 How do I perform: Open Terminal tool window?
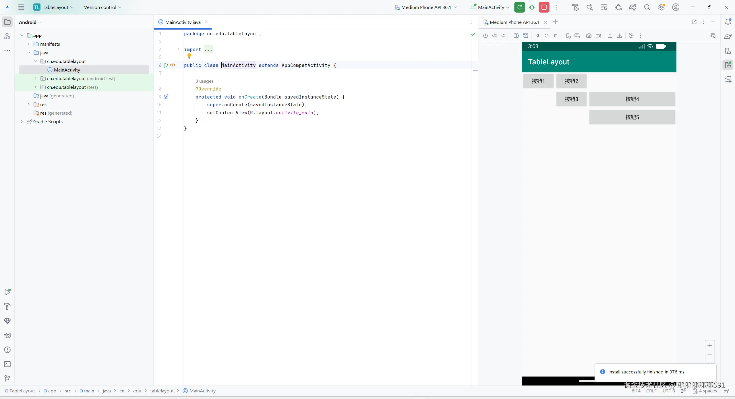click(7, 364)
